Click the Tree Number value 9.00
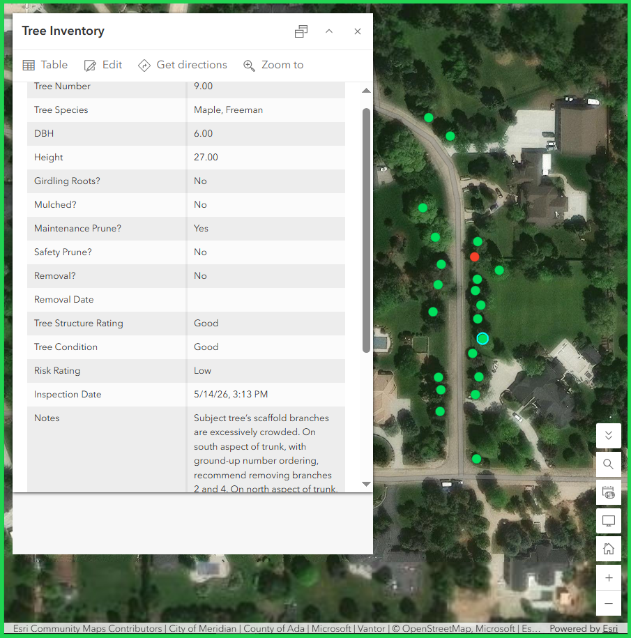The width and height of the screenshot is (631, 638). pos(203,86)
